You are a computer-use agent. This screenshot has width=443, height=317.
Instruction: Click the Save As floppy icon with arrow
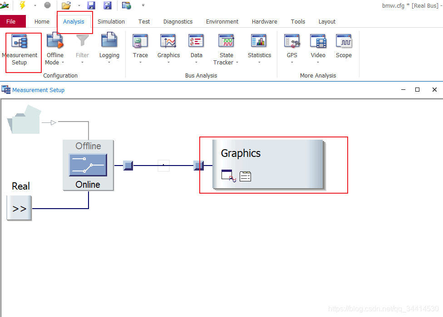[108, 5]
